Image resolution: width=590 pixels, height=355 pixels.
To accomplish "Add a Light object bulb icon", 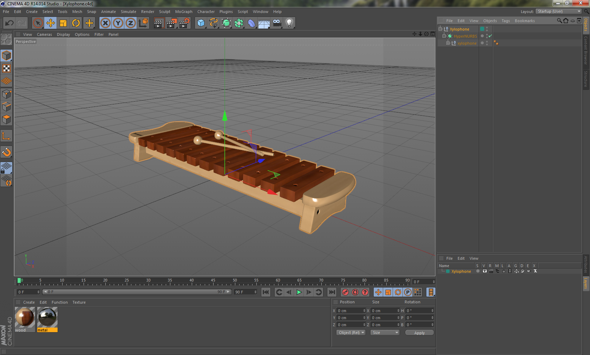I will [289, 23].
